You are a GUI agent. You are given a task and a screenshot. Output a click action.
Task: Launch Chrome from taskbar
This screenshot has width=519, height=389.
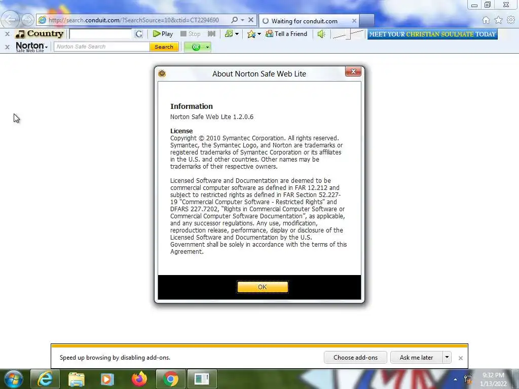click(170, 379)
